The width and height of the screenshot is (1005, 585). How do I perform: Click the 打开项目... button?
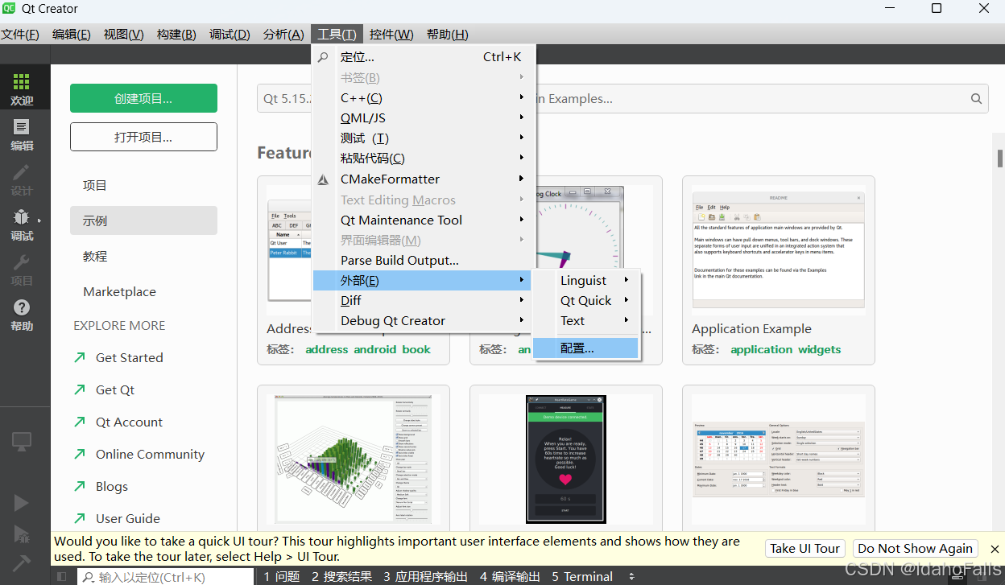pos(143,137)
